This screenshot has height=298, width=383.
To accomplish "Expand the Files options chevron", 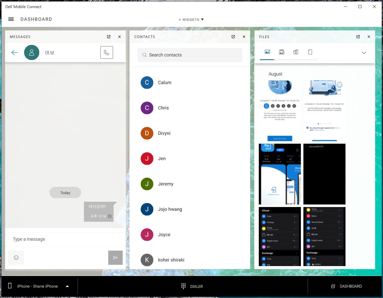I will pos(364,53).
